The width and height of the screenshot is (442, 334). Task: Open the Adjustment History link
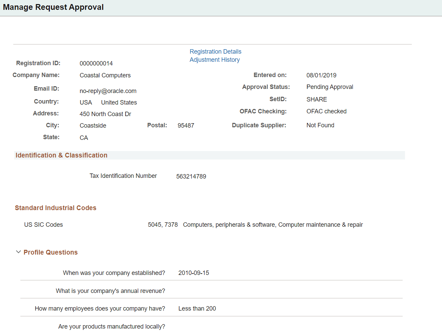tap(214, 59)
